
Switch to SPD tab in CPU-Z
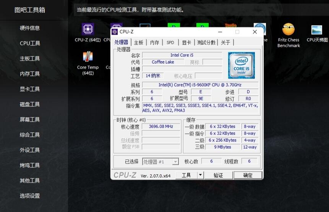coord(170,43)
